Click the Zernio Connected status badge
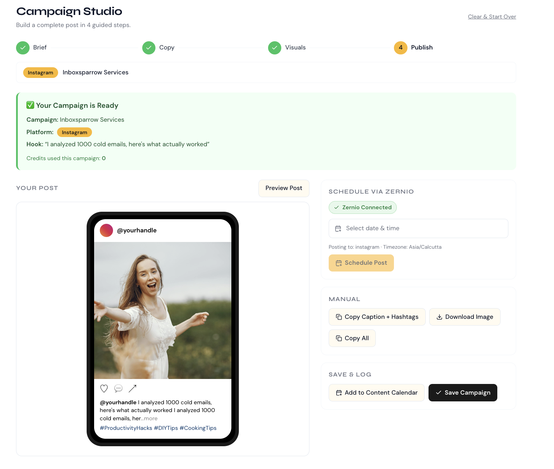554x469 pixels. pos(363,207)
